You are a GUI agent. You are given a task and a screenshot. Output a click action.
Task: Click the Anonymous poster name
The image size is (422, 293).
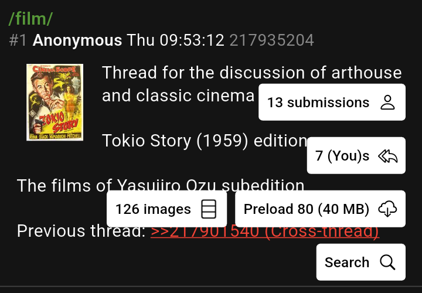point(77,40)
